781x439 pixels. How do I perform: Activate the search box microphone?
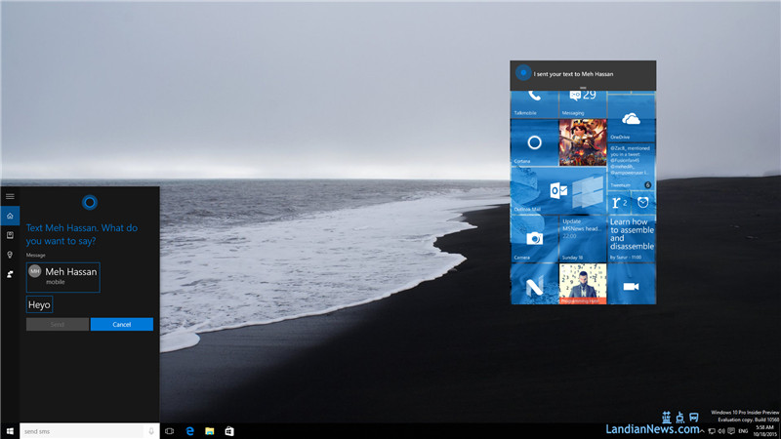click(151, 431)
